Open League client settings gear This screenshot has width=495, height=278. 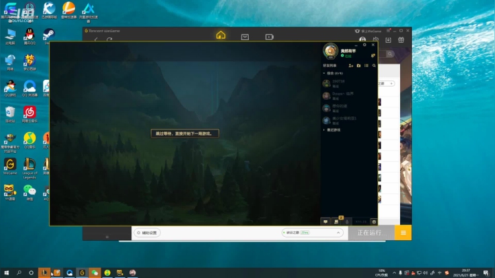coord(364,45)
